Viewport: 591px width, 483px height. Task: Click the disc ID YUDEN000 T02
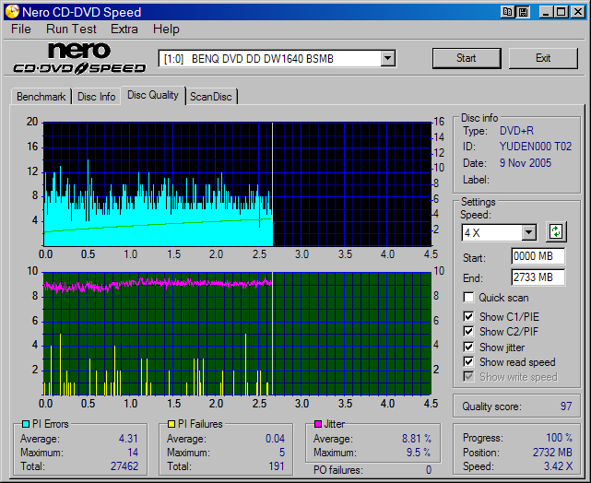point(536,147)
